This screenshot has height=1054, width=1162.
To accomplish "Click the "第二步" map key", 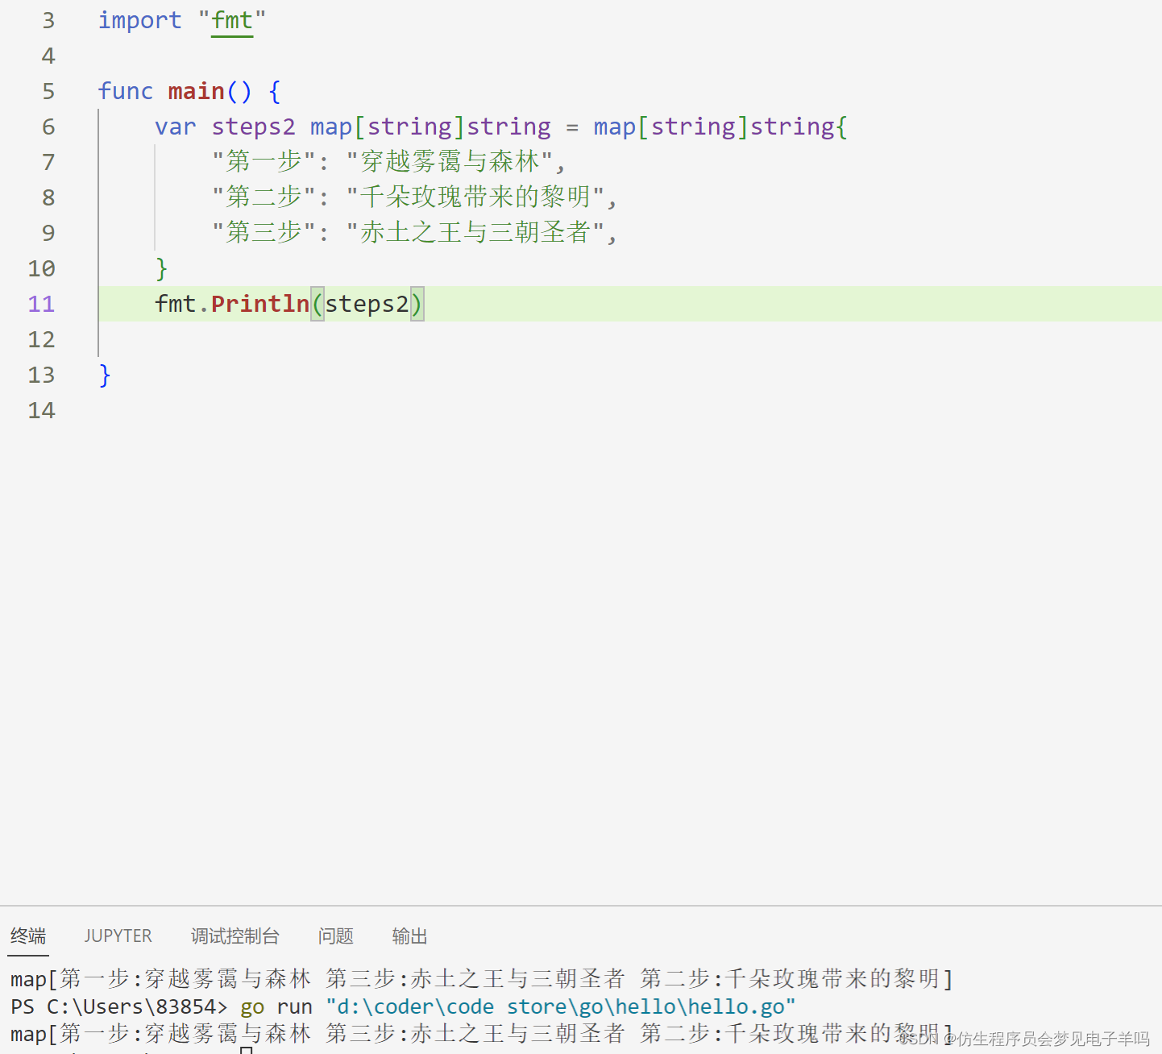I will click(265, 197).
